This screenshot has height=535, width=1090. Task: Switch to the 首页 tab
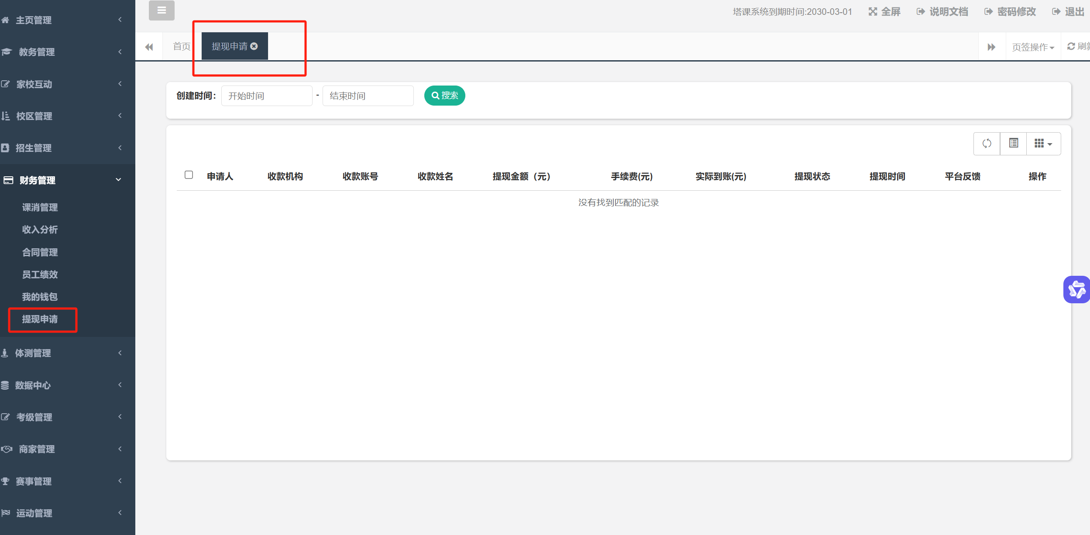182,46
